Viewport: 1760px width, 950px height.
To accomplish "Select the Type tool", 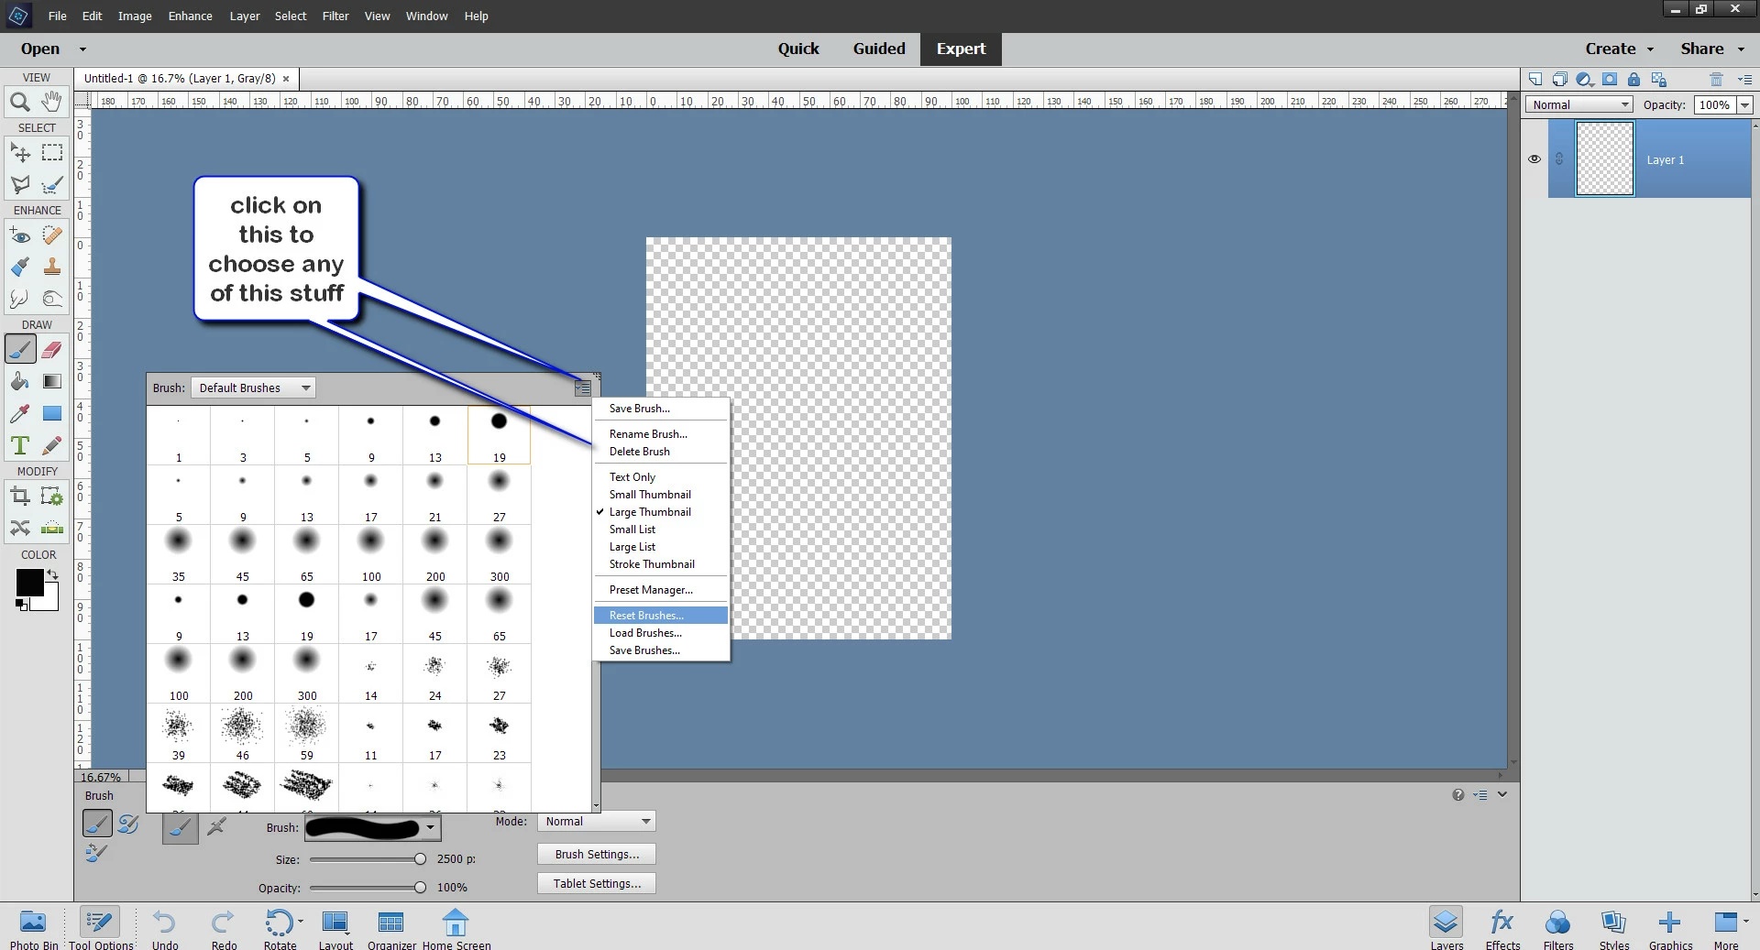I will 19,445.
